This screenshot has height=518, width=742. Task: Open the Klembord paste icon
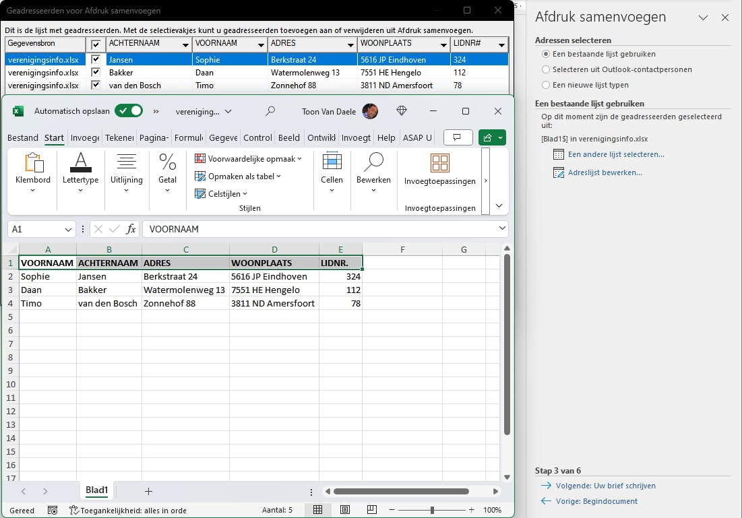(x=33, y=163)
